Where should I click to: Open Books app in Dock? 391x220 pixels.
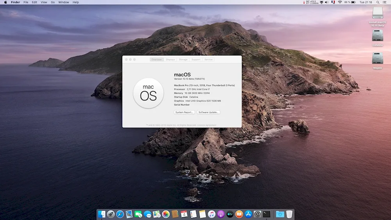point(239,214)
